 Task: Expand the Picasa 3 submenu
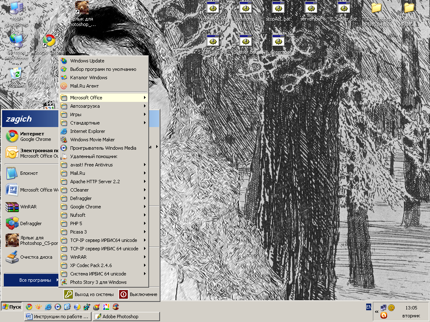pyautogui.click(x=104, y=232)
